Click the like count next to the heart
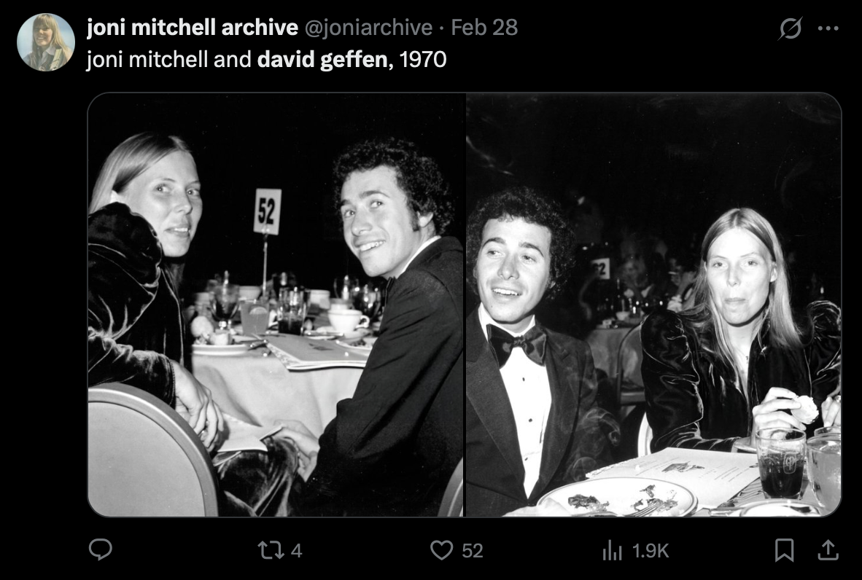This screenshot has height=580, width=862. coord(473,551)
